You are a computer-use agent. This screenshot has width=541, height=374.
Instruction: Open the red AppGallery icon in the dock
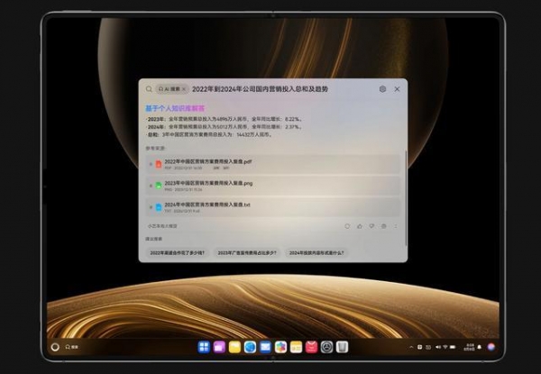click(312, 347)
